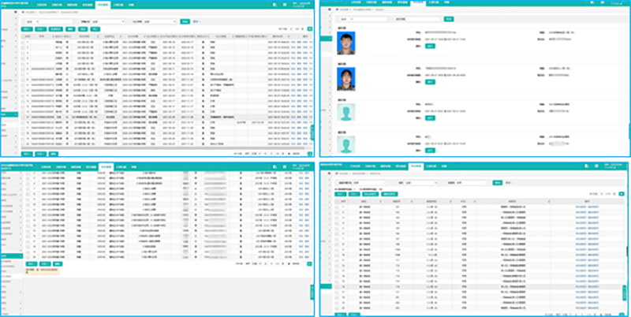Select the highlighted white tab in top-left navigation bar
The height and width of the screenshot is (317, 631).
[103, 4]
